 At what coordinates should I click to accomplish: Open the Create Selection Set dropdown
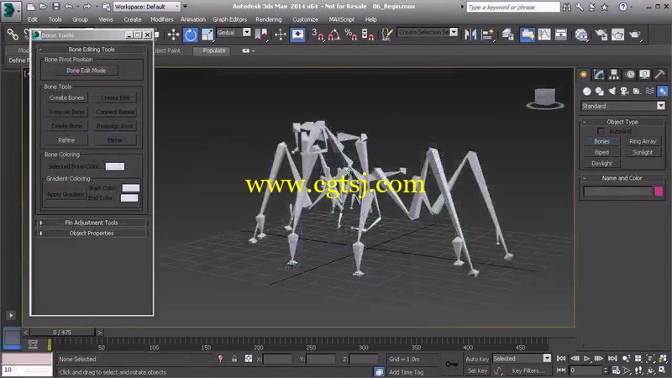pos(428,32)
